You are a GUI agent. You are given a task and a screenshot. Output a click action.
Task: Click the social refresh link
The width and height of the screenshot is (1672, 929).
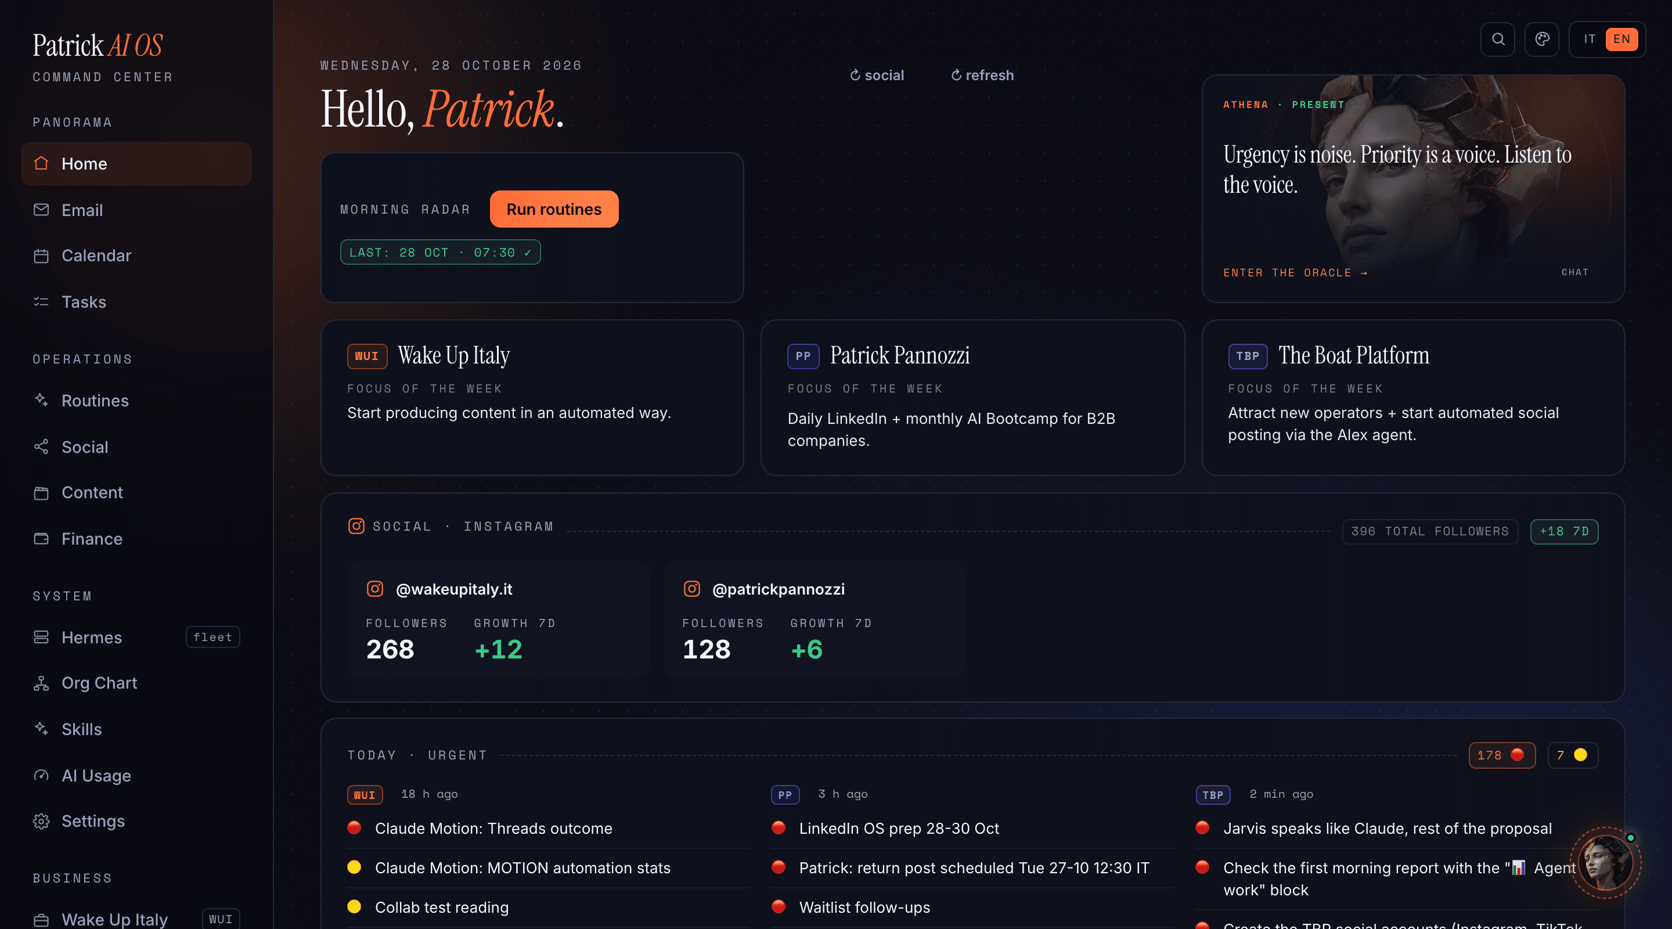click(876, 75)
